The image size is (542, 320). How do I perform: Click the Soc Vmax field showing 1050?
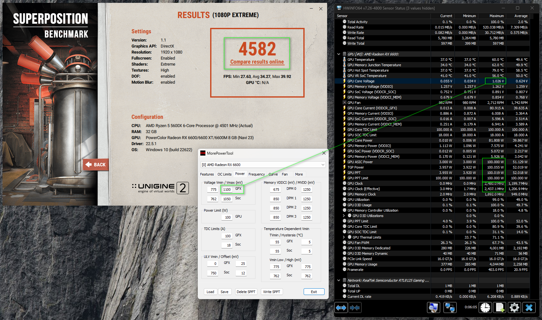(x=227, y=199)
